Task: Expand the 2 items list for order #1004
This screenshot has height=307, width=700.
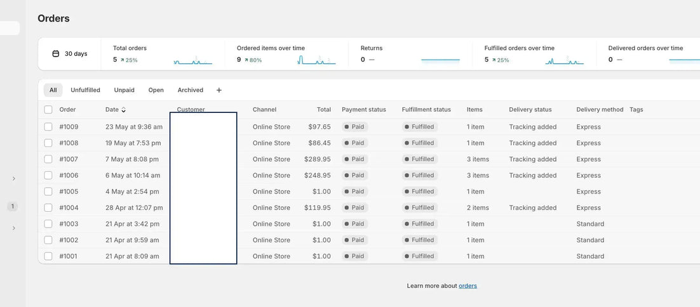Action: click(478, 207)
